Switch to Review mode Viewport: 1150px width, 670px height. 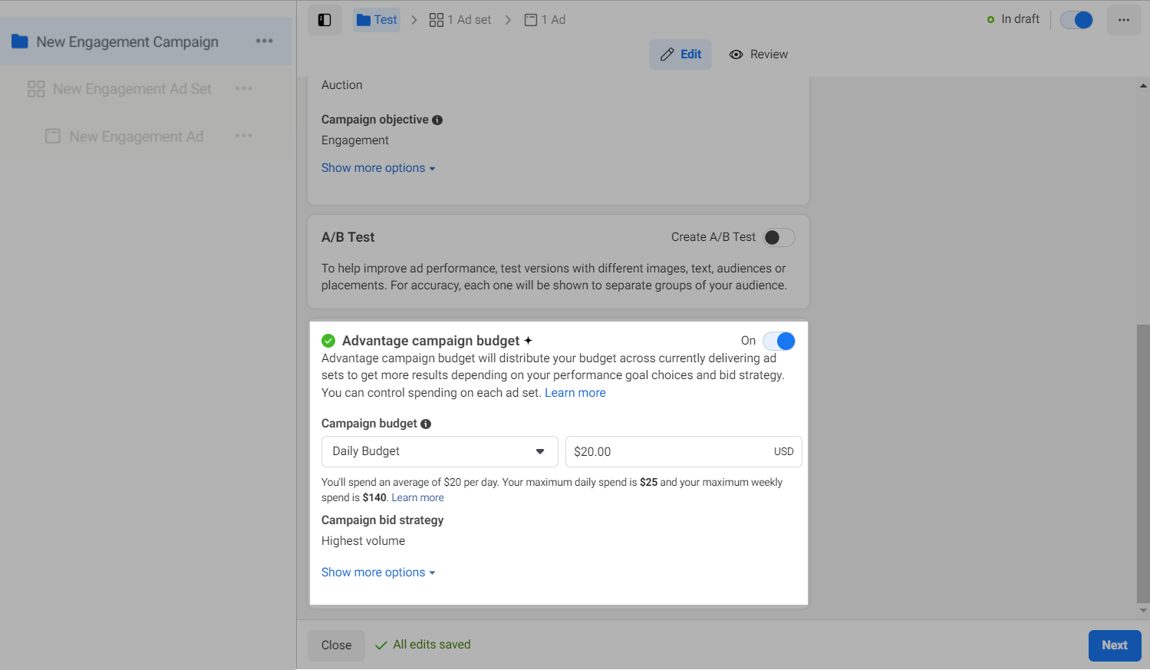(x=759, y=54)
